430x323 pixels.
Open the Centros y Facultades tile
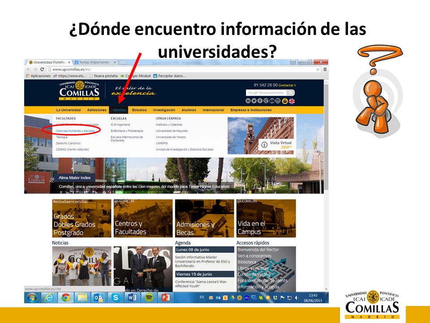coord(143,218)
